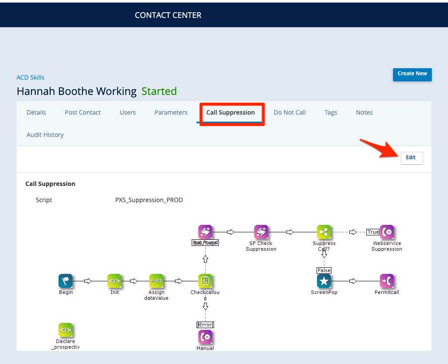
Task: Go to the Parameters tab
Action: coord(171,112)
